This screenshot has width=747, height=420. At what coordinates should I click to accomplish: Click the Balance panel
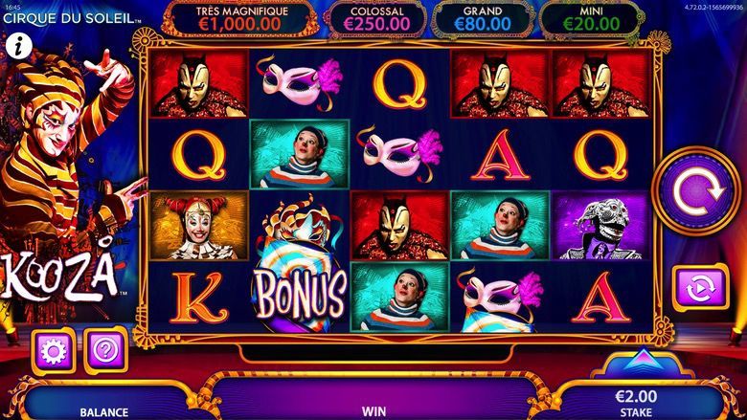pos(103,402)
